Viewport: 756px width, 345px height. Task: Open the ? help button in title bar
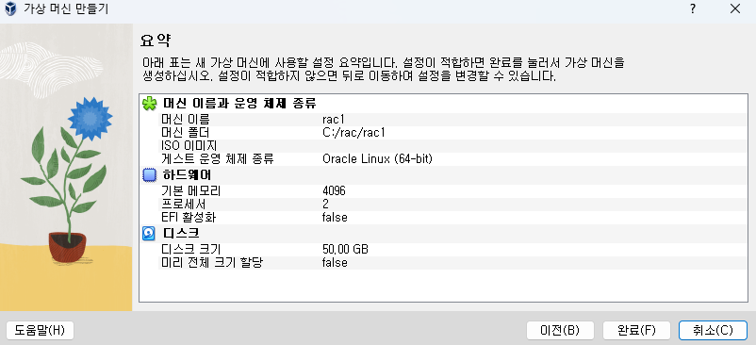pyautogui.click(x=692, y=8)
